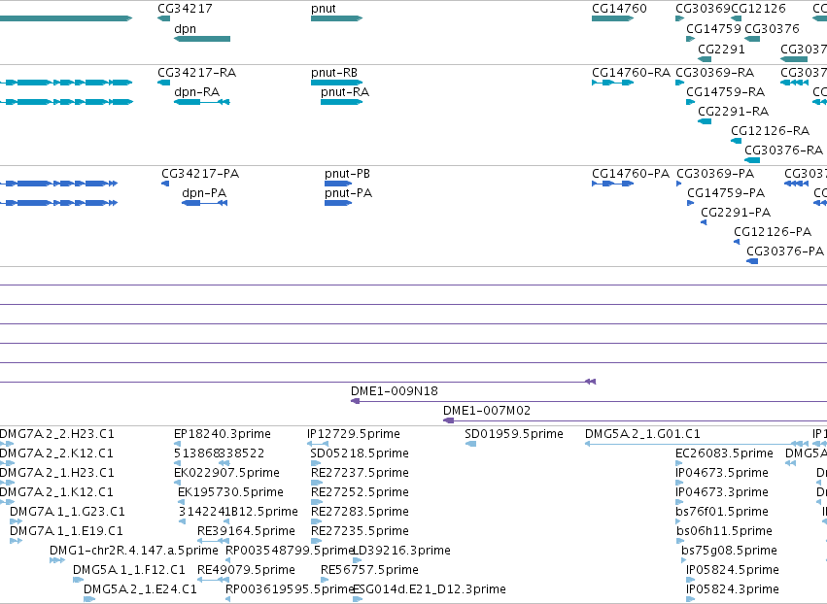The height and width of the screenshot is (604, 827).
Task: Select the IP05824.3prime EST label
Action: [x=733, y=589]
